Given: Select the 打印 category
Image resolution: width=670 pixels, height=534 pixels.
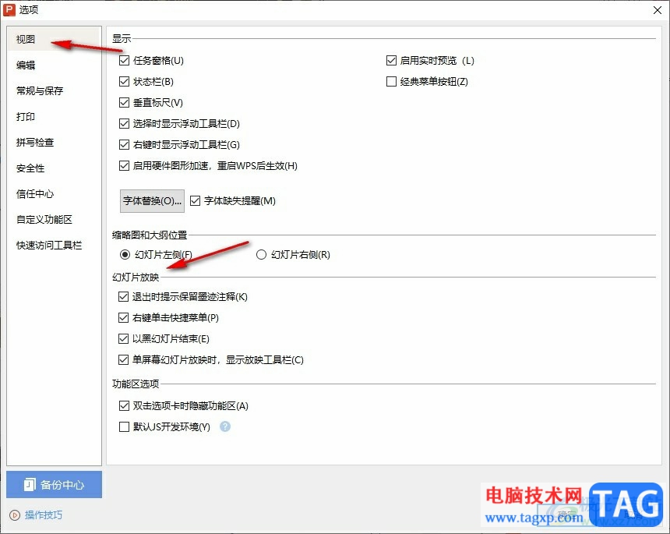Looking at the screenshot, I should 54,116.
